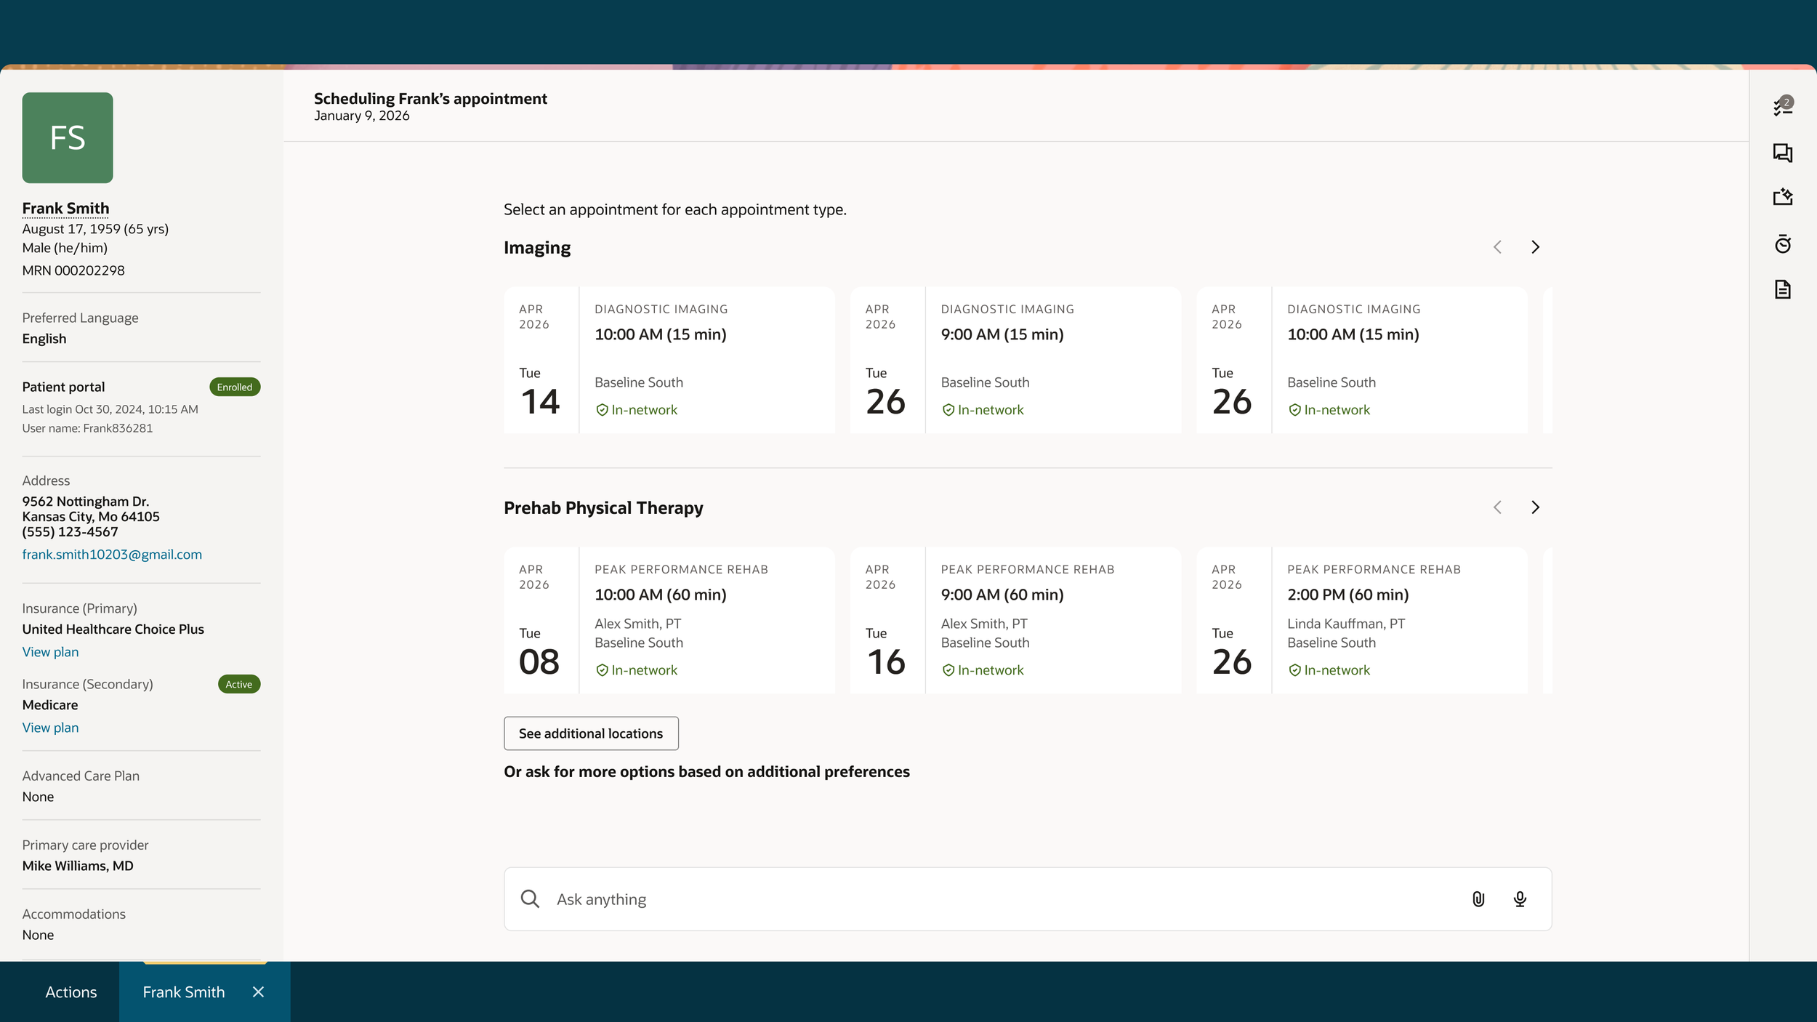Click the AI compose note icon
The image size is (1817, 1022).
[1783, 197]
